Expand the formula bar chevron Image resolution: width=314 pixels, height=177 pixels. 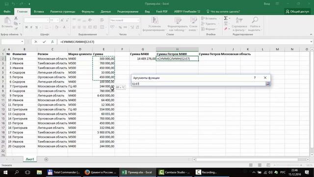pyautogui.click(x=311, y=42)
